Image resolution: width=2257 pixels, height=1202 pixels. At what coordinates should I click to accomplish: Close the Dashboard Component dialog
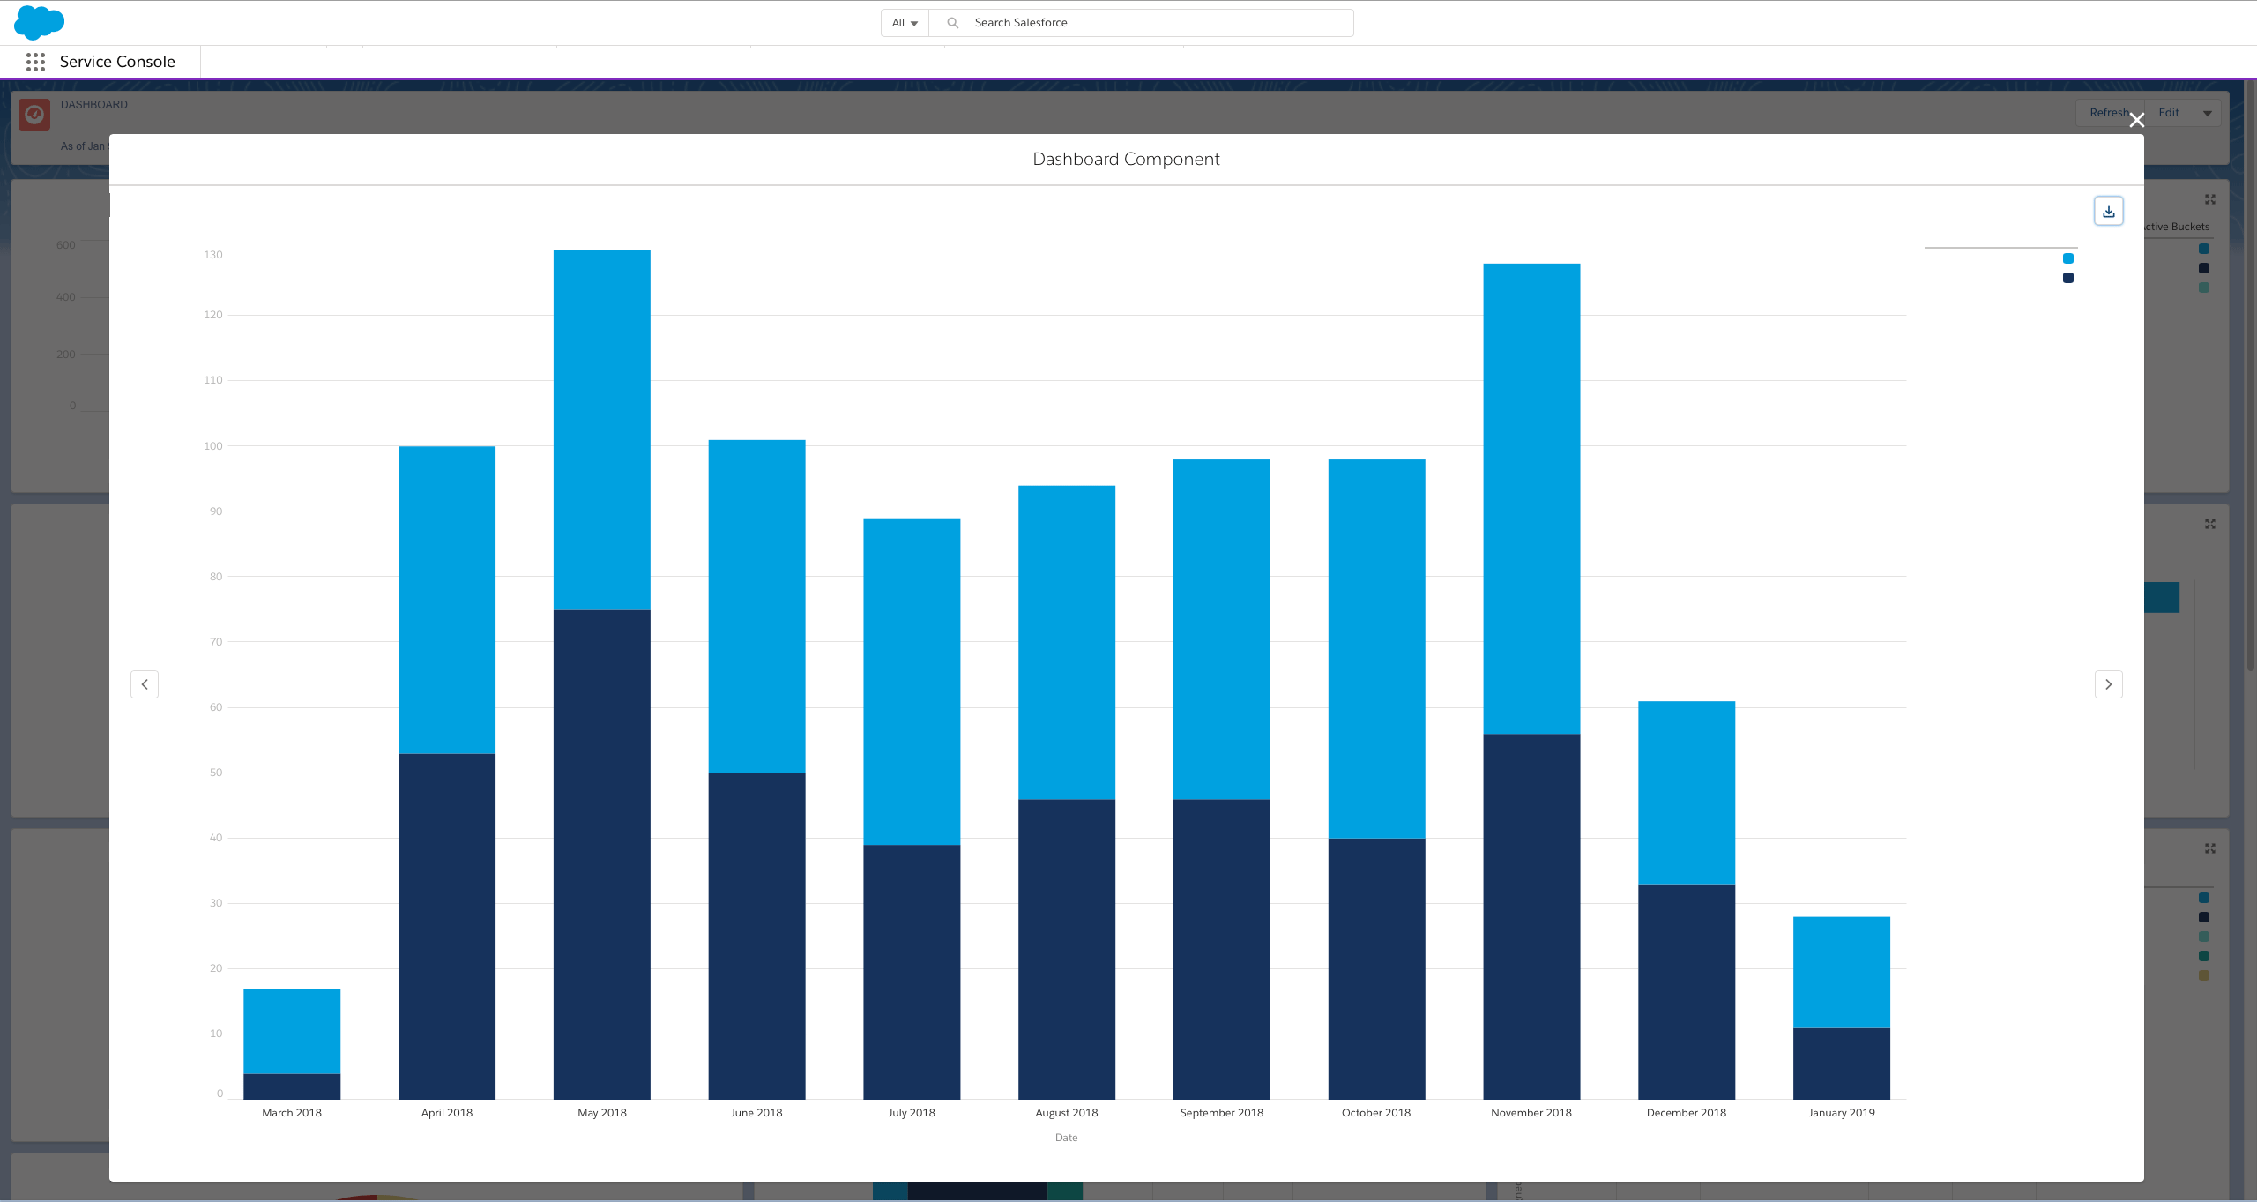pos(2136,120)
